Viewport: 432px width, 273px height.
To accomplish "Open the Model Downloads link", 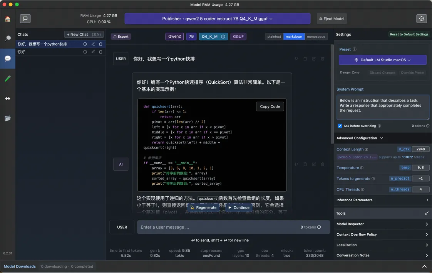I will tap(20, 267).
